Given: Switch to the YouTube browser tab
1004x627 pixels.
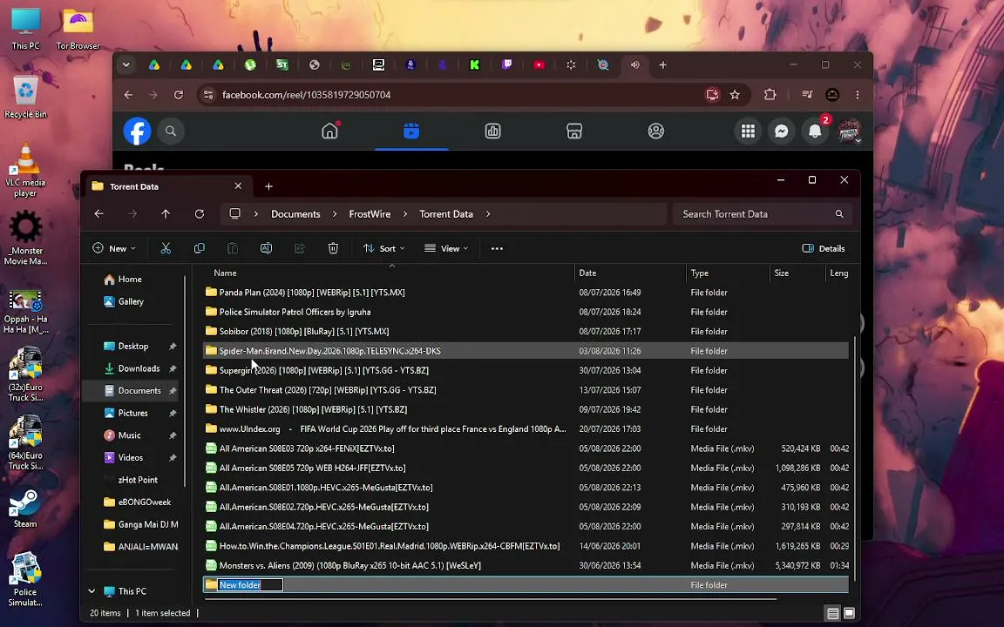Looking at the screenshot, I should [x=539, y=64].
